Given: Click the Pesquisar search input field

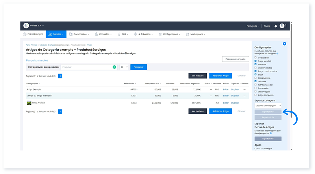Looking at the screenshot, I should point(87,67).
